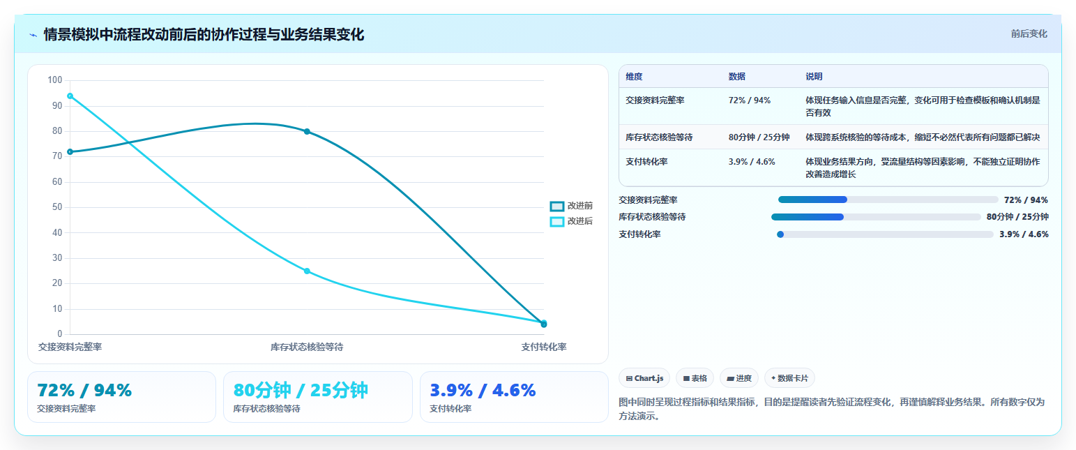Viewport: 1076px width, 450px height.
Task: Click the y-axis value 100
Action: 54,80
